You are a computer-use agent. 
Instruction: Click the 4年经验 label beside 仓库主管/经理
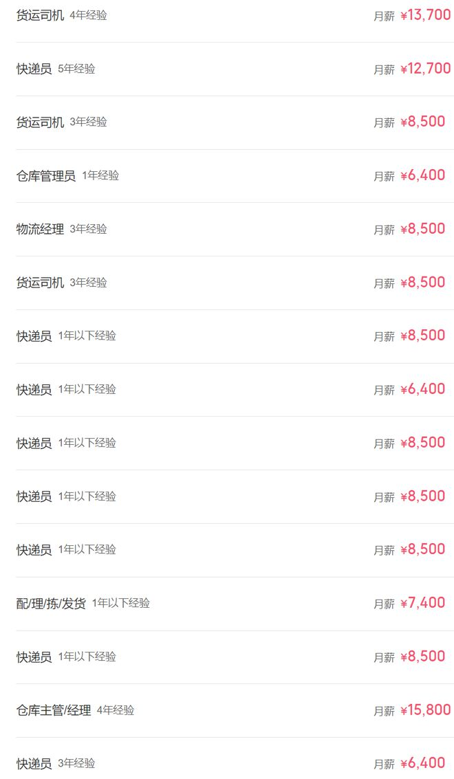[116, 710]
